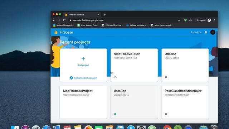Click the Go to docs link
This screenshot has width=229, height=129.
click(196, 32)
